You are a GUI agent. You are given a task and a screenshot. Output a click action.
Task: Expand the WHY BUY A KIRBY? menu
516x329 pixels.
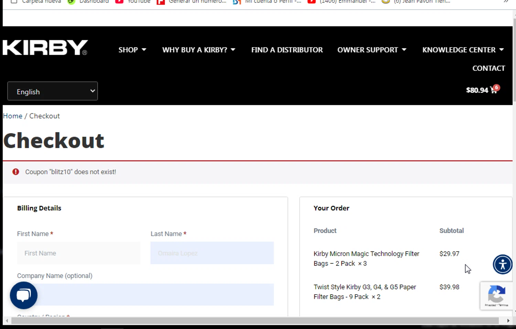pyautogui.click(x=199, y=50)
